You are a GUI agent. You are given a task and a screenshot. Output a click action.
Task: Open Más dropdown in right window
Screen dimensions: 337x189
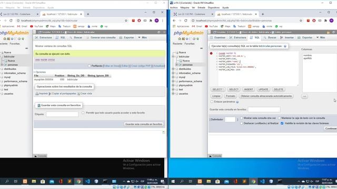[x=321, y=37]
